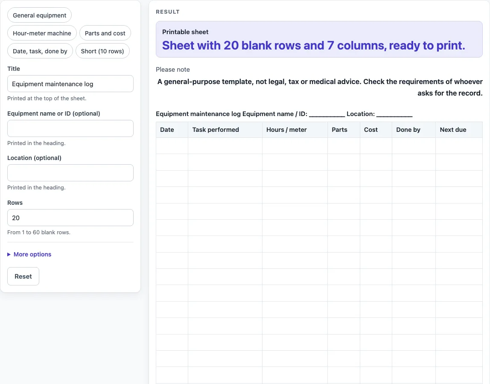
Task: Click the RESULT section heading
Action: [x=168, y=12]
